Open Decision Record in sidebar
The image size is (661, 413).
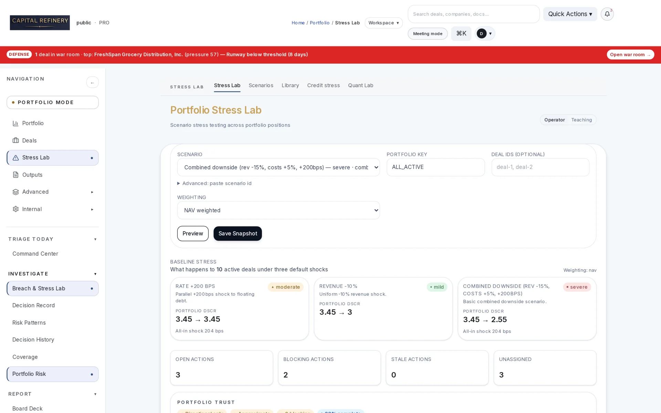[x=53, y=306]
